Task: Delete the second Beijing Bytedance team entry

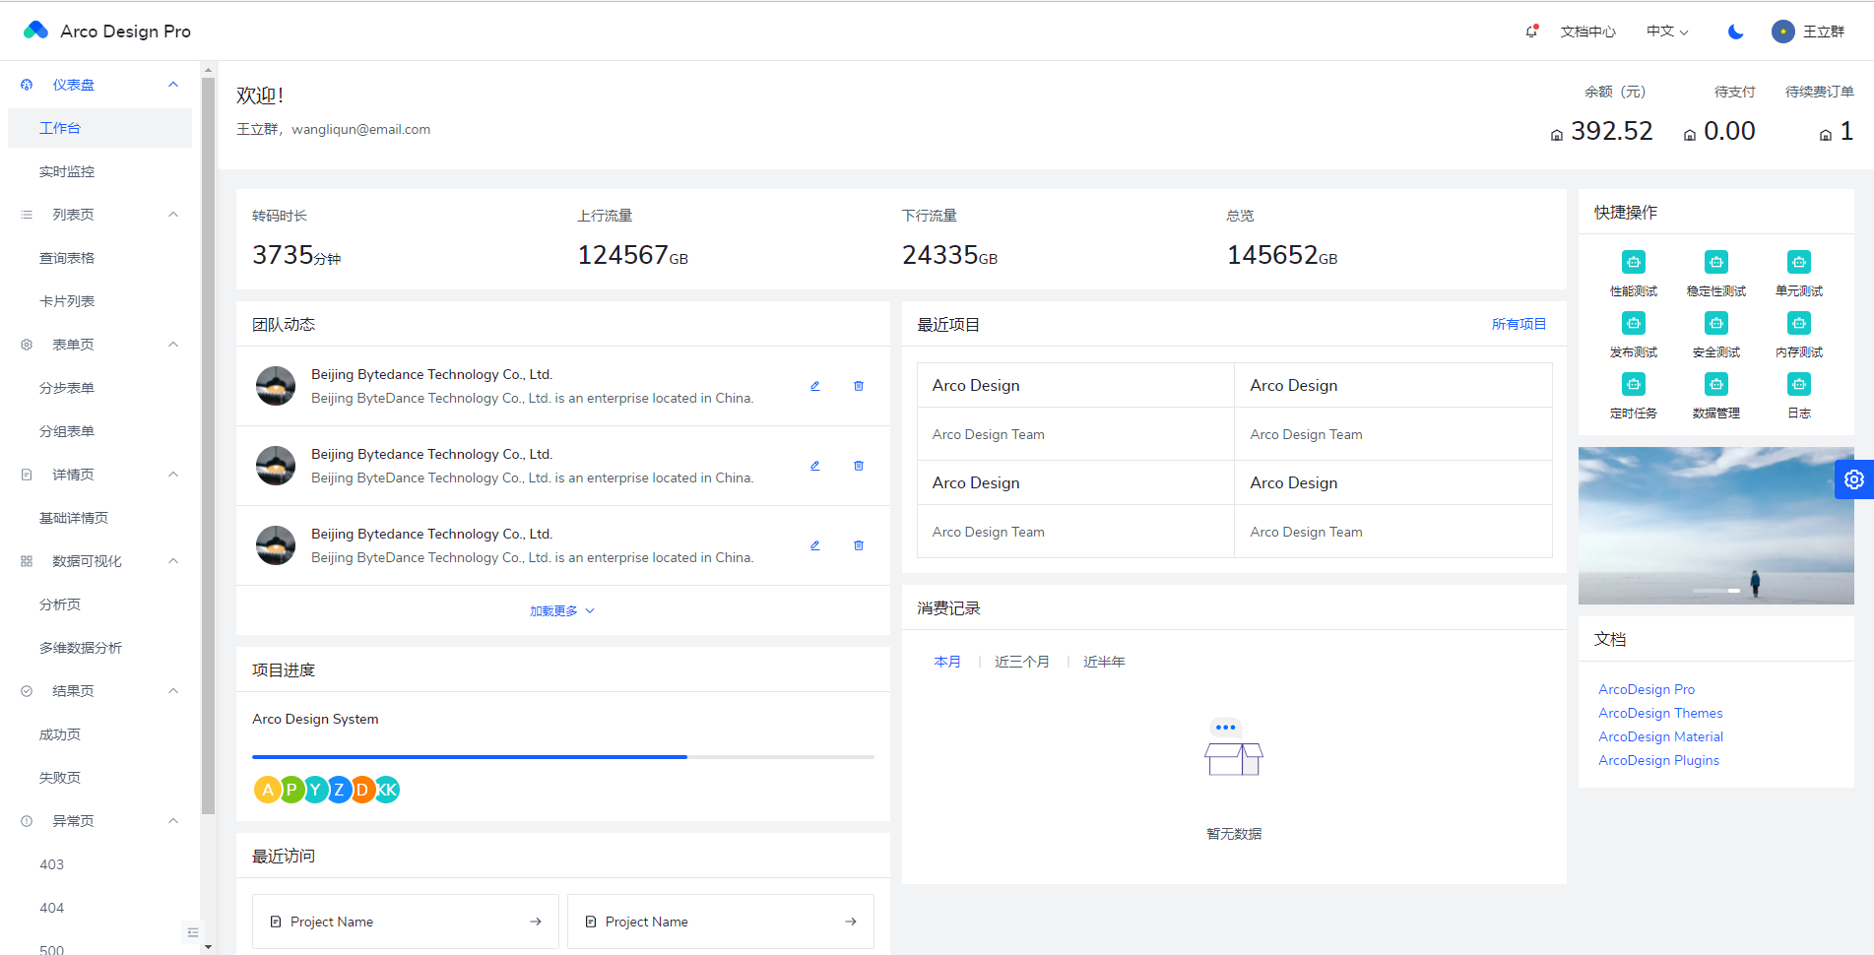Action: (859, 466)
